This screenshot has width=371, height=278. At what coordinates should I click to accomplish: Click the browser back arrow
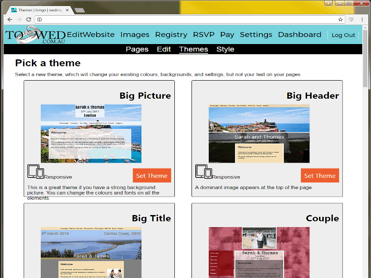10,19
